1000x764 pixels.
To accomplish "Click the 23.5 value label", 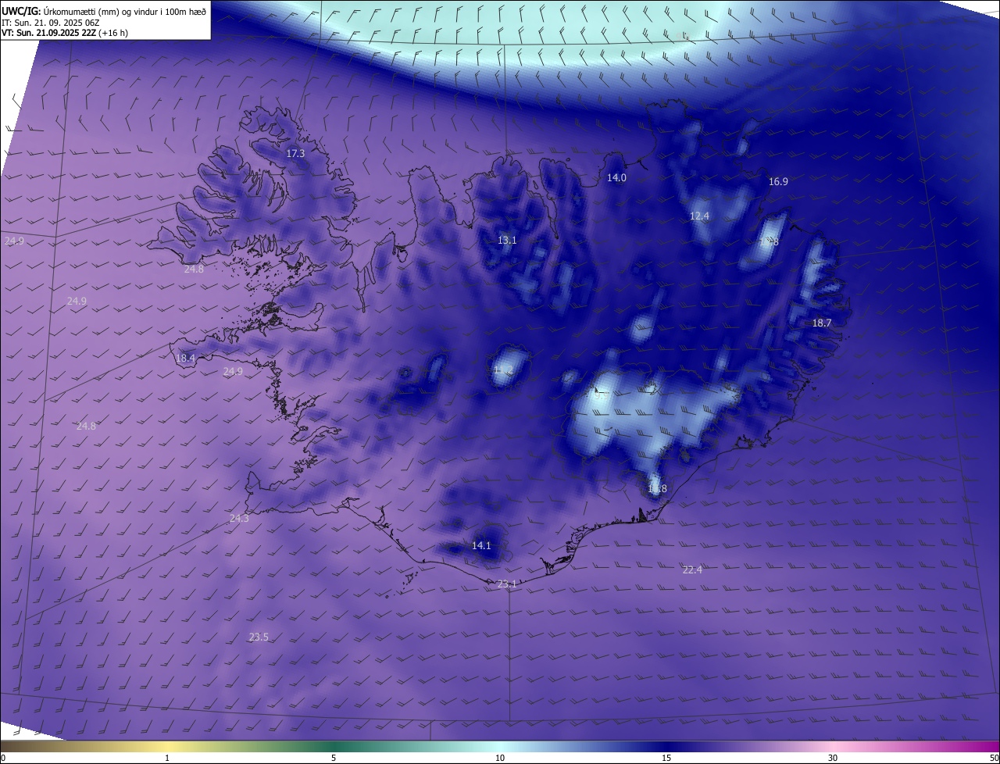I will coord(259,637).
